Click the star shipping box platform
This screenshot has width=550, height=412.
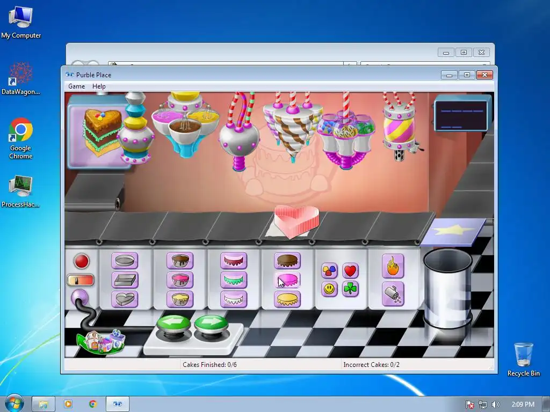(453, 232)
